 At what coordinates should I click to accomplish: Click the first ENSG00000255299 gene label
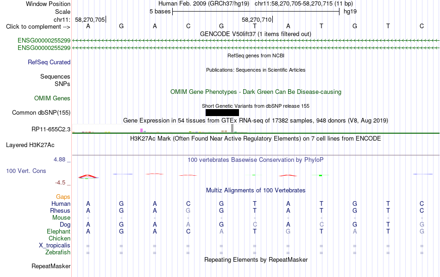click(x=44, y=40)
